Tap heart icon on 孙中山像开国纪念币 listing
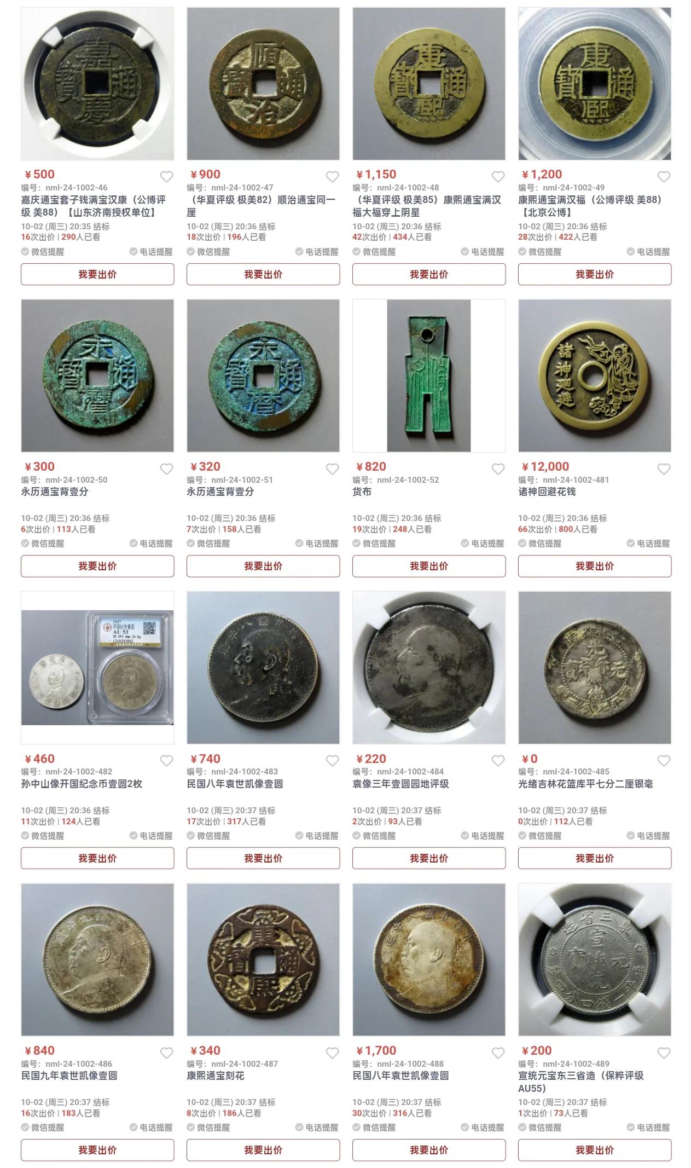Screen dimensions: 691x1168 [x=166, y=761]
